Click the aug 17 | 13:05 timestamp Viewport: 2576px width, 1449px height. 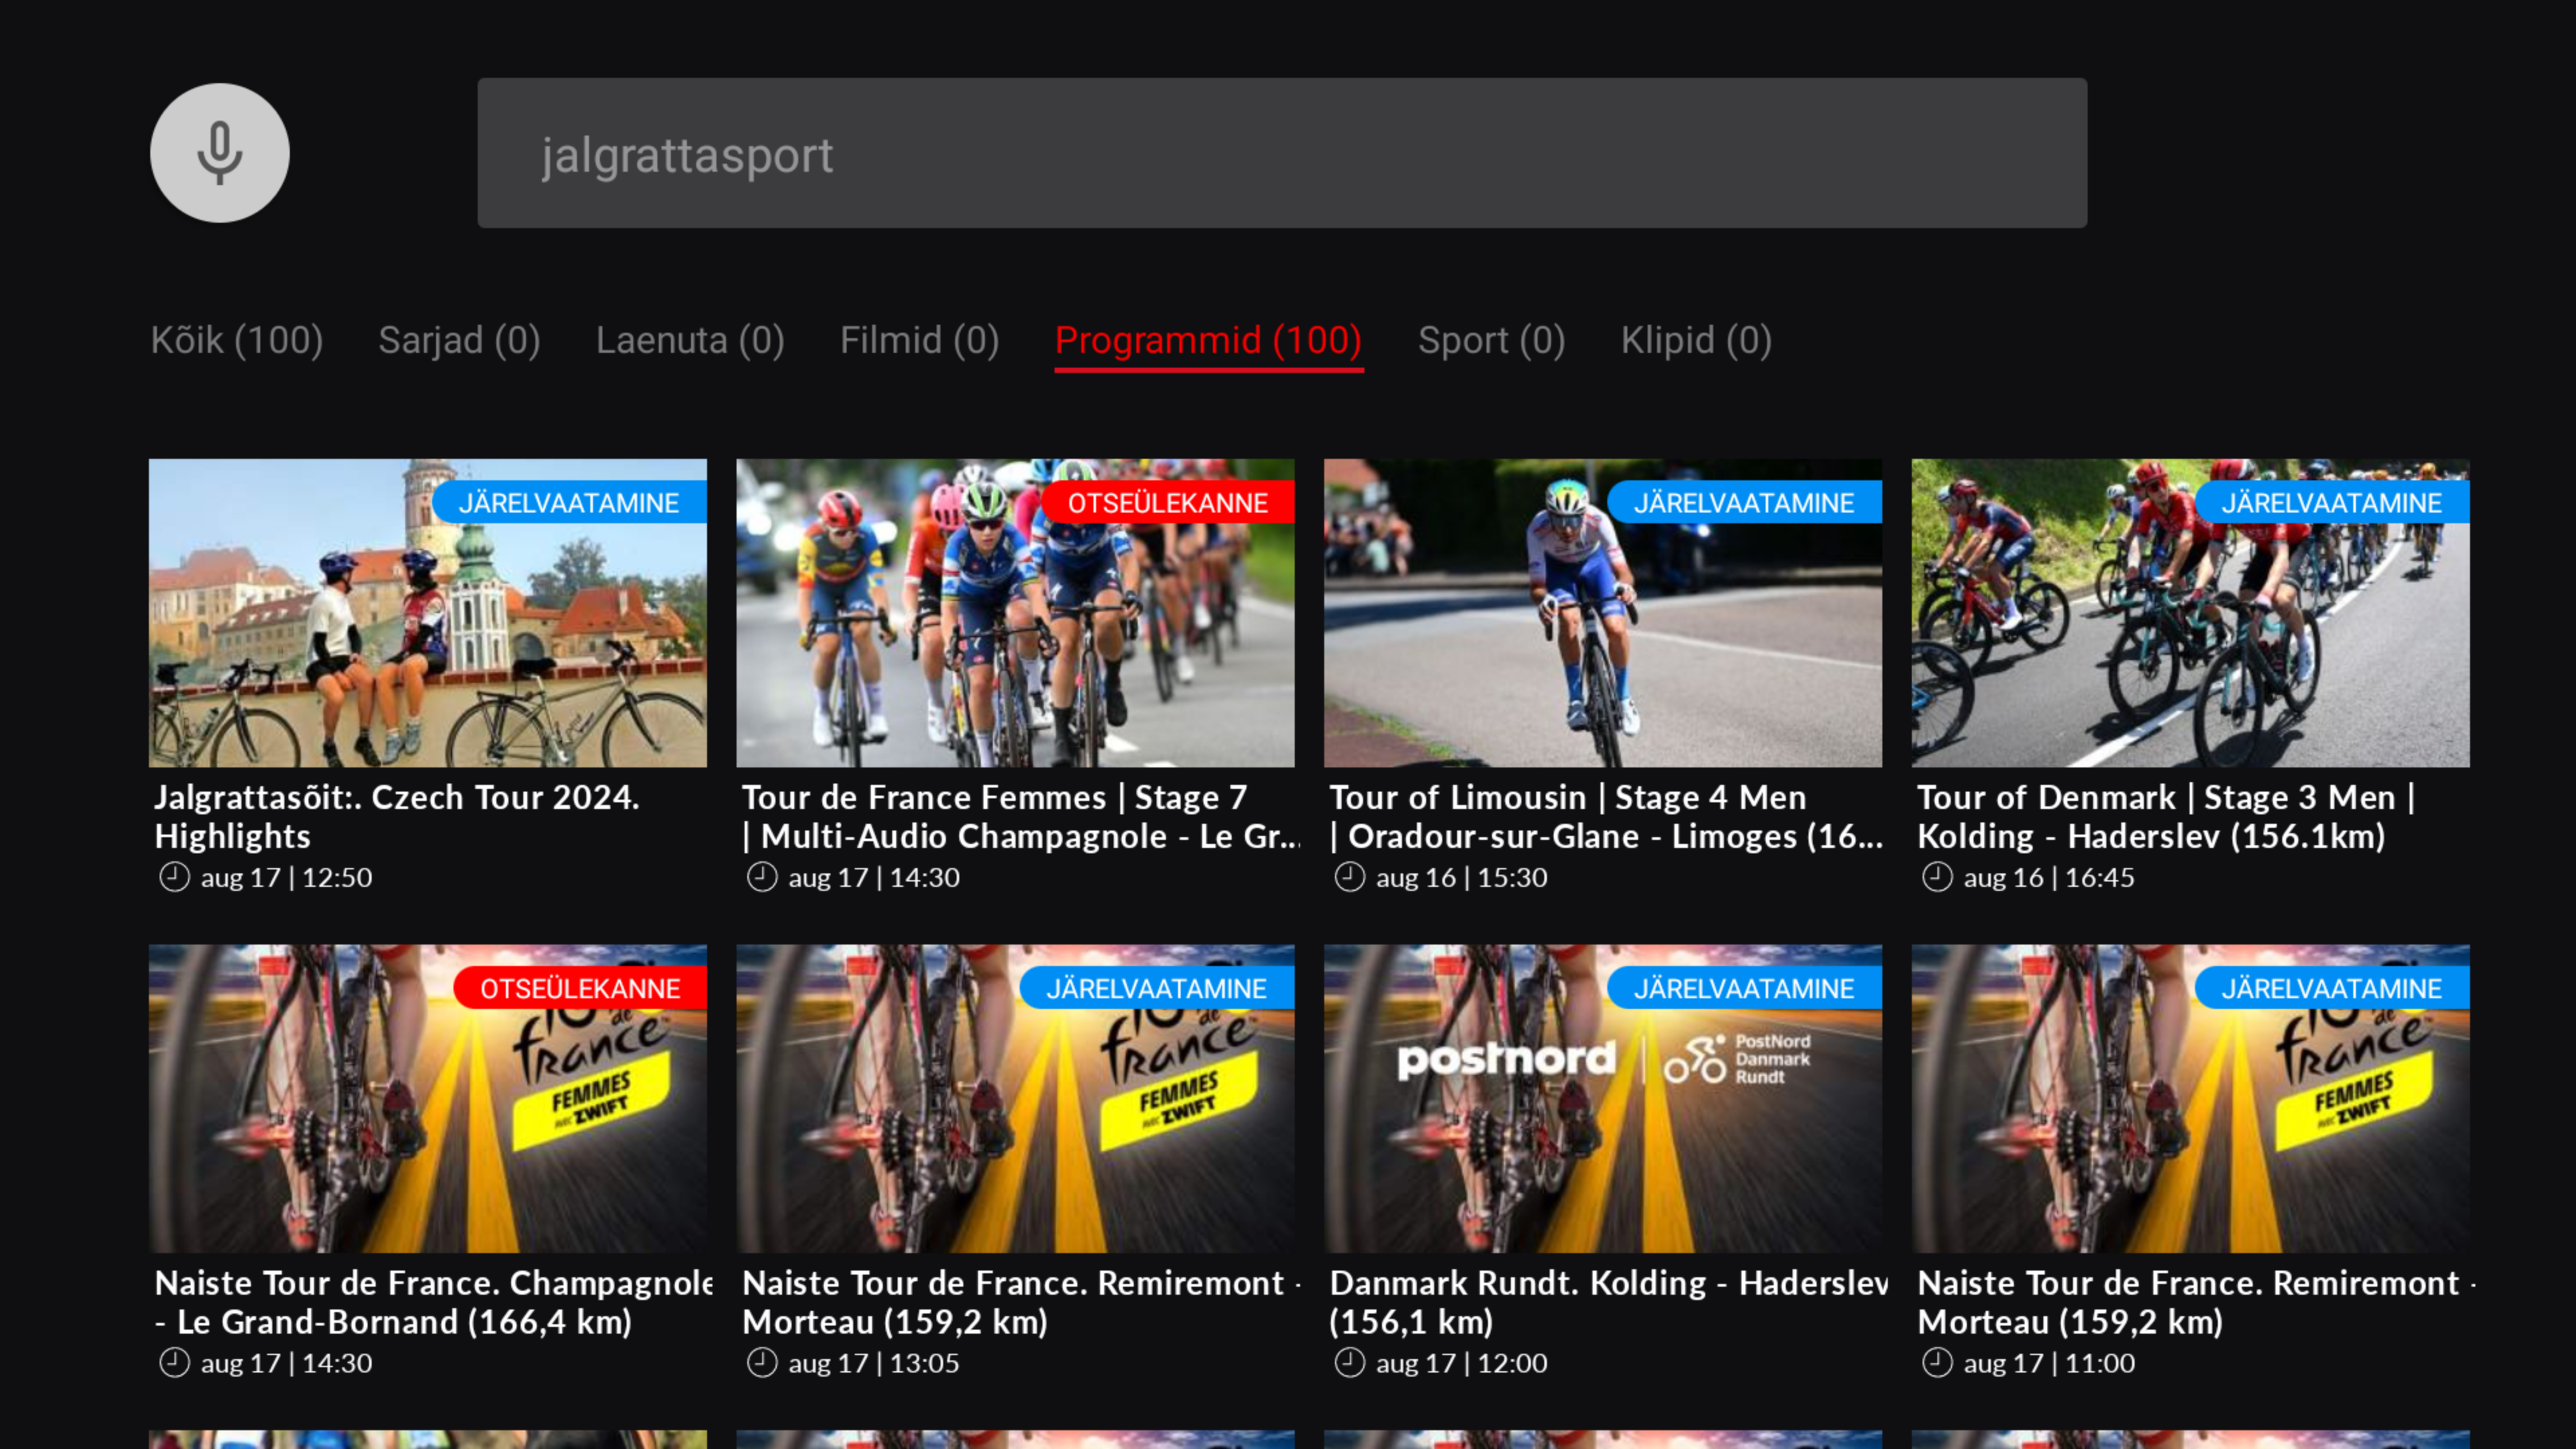873,1363
